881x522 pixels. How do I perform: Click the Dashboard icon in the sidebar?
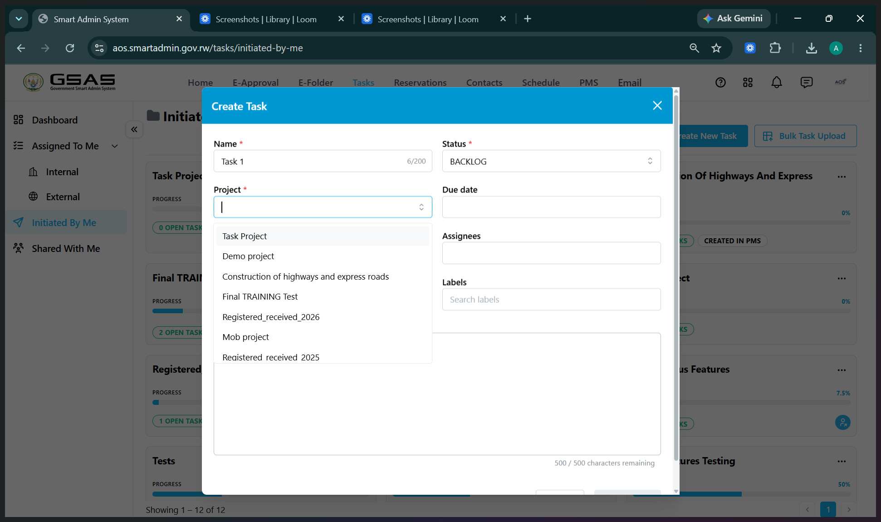18,120
